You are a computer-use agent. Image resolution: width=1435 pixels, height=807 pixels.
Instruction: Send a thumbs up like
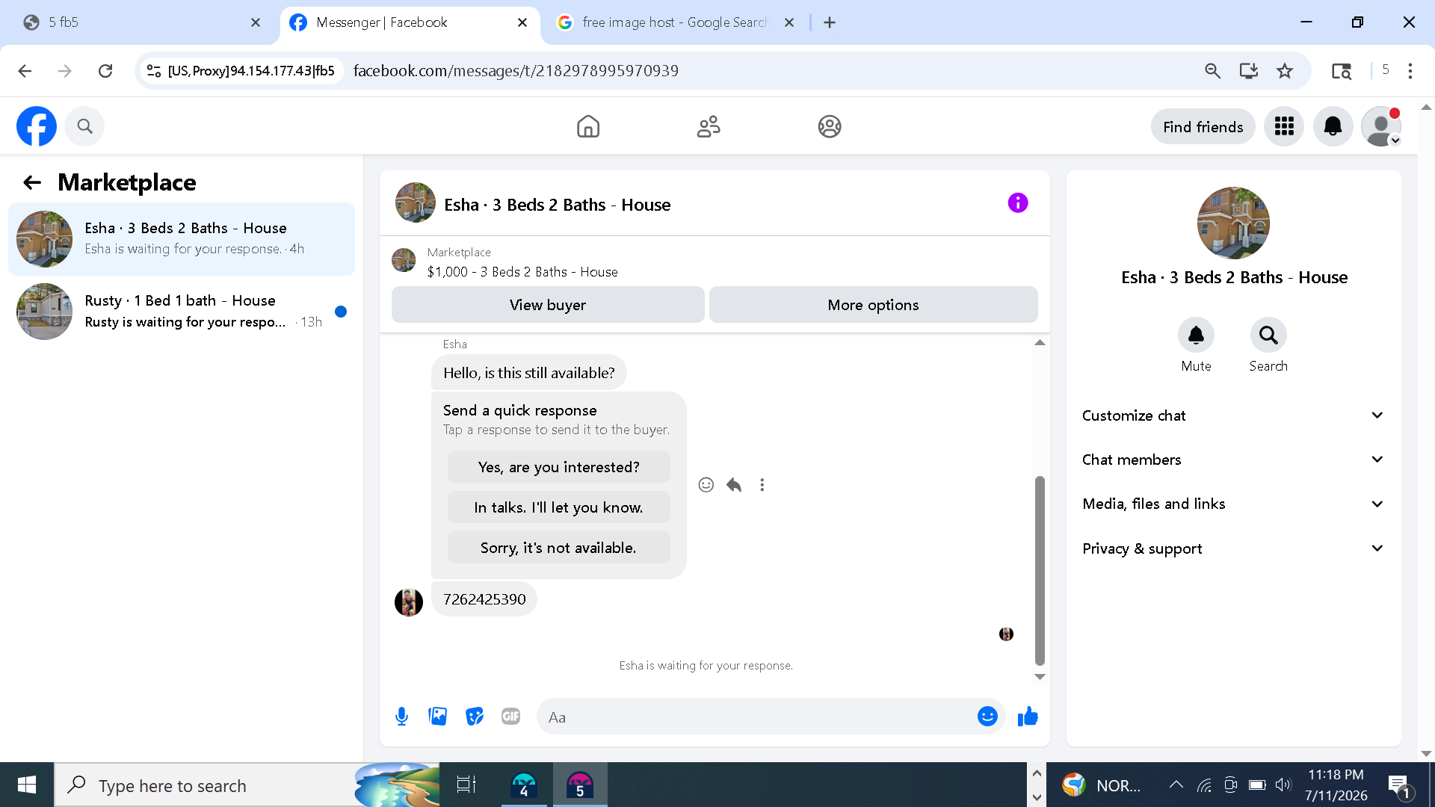click(x=1028, y=717)
